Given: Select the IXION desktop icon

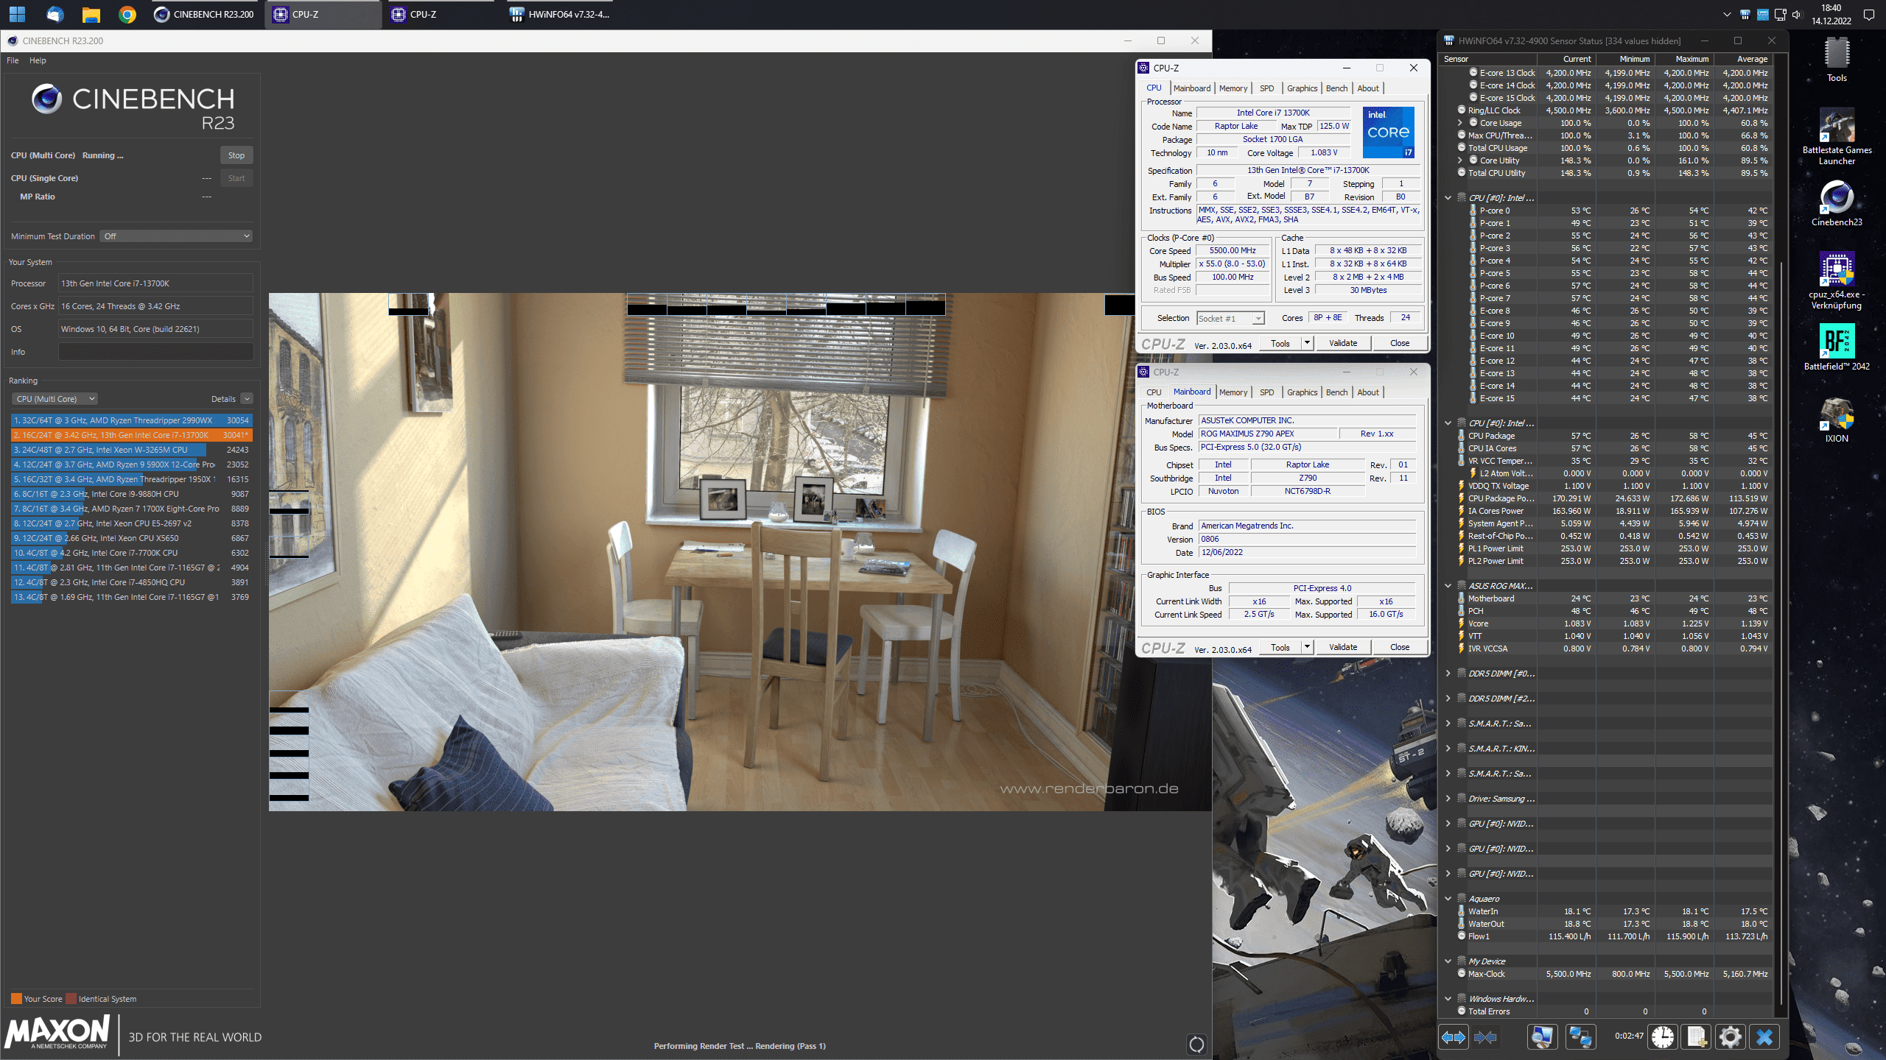Looking at the screenshot, I should [x=1837, y=420].
